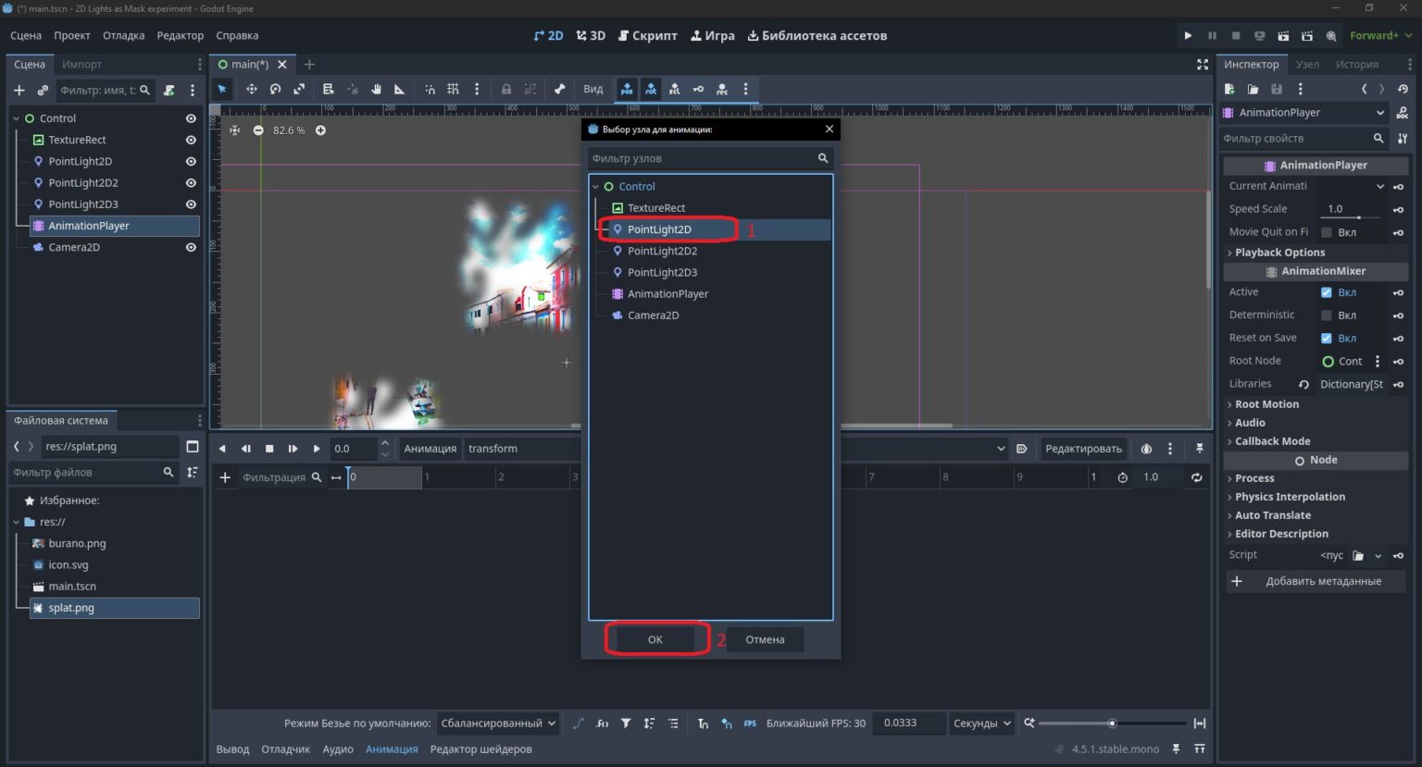
Task: Click the Отмена button in dialog
Action: click(x=765, y=639)
